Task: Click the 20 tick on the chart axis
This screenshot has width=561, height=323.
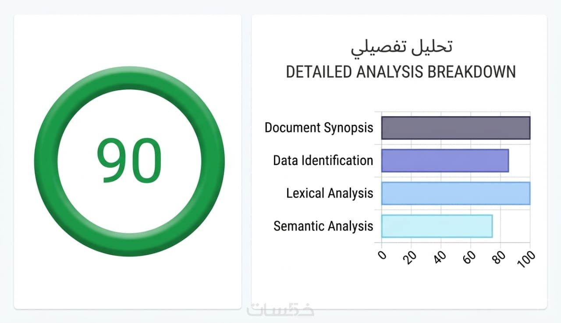Action: pyautogui.click(x=411, y=257)
